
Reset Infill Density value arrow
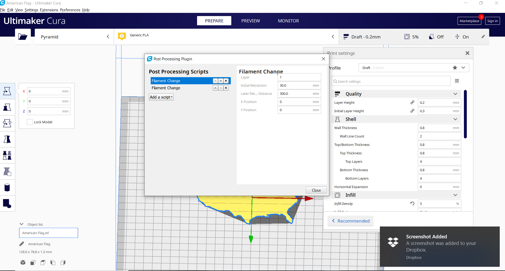(412, 204)
